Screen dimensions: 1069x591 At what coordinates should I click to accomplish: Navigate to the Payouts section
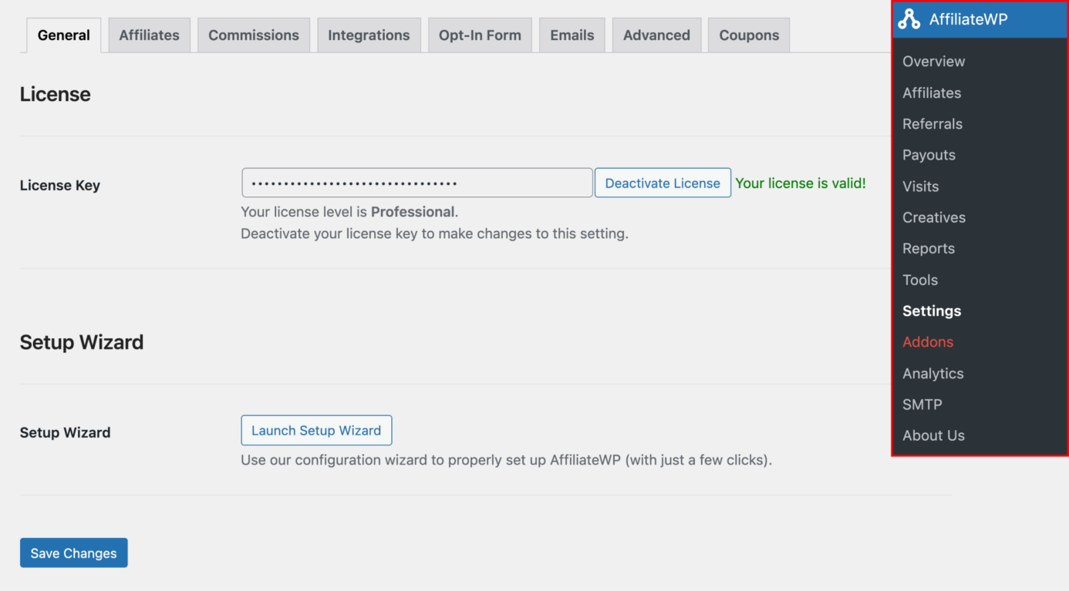929,155
